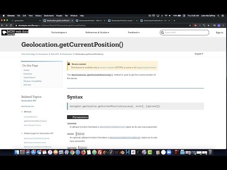Open Firefox from the dock
This screenshot has width=227, height=170.
pos(83,152)
